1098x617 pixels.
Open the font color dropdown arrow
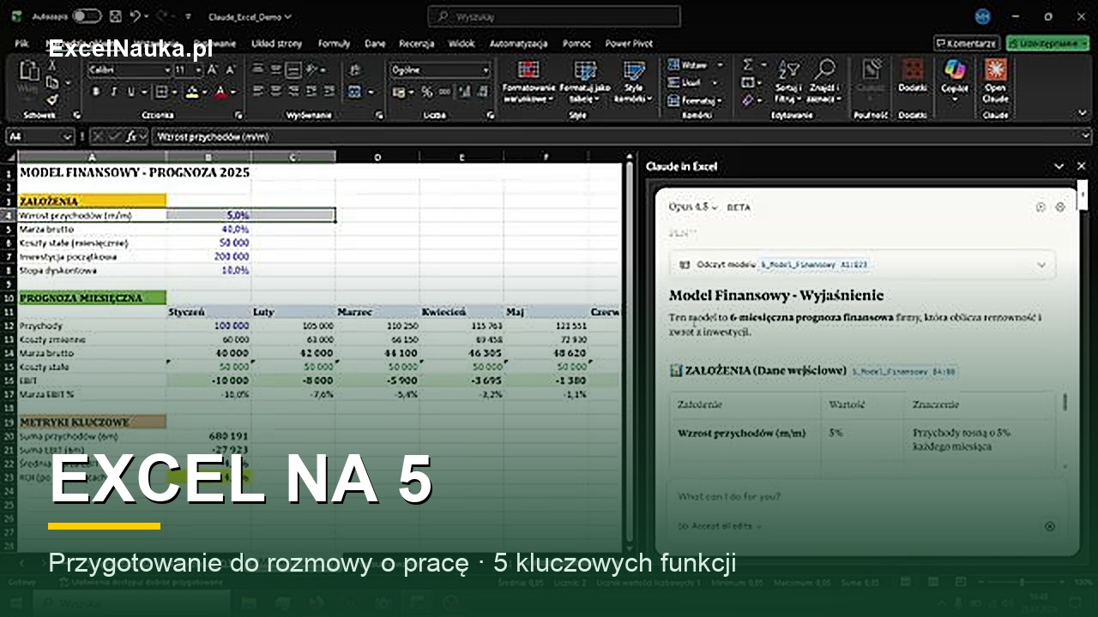click(233, 92)
